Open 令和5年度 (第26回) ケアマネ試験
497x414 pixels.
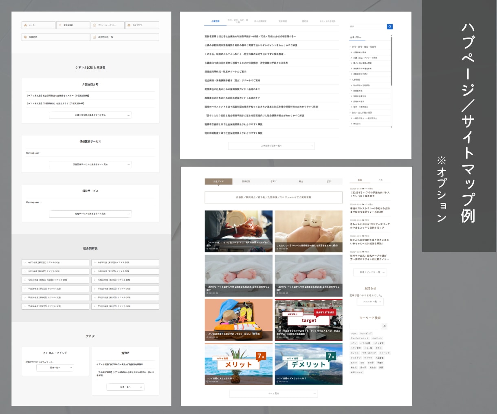click(55, 263)
